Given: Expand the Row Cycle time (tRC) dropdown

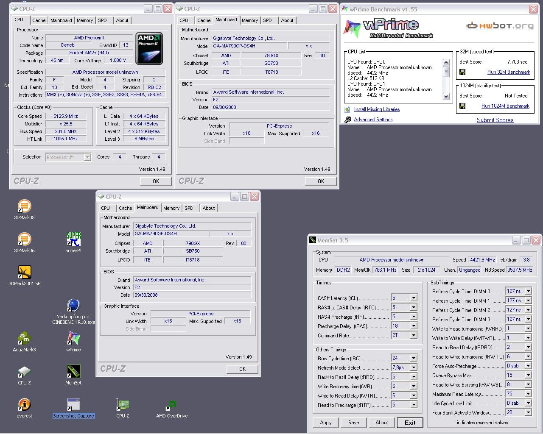Looking at the screenshot, I should (x=414, y=358).
